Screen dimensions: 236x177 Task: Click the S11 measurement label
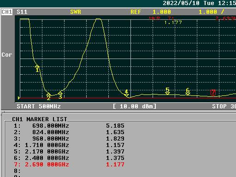pyautogui.click(x=22, y=12)
